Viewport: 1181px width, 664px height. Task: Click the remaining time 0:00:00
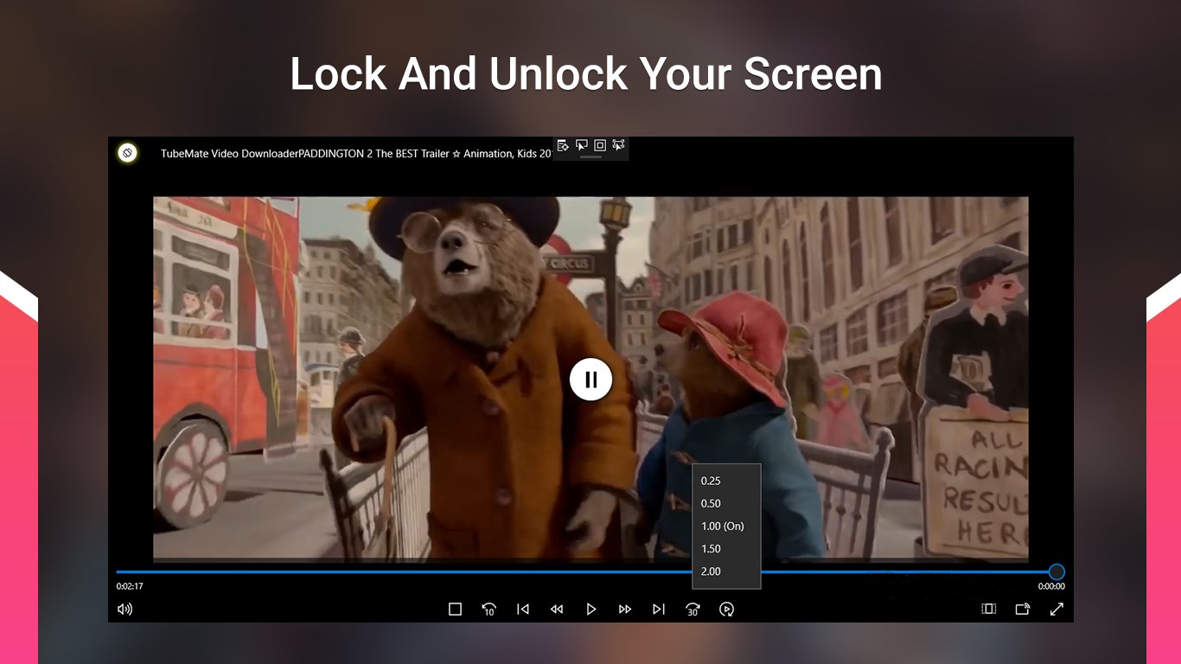[1051, 586]
